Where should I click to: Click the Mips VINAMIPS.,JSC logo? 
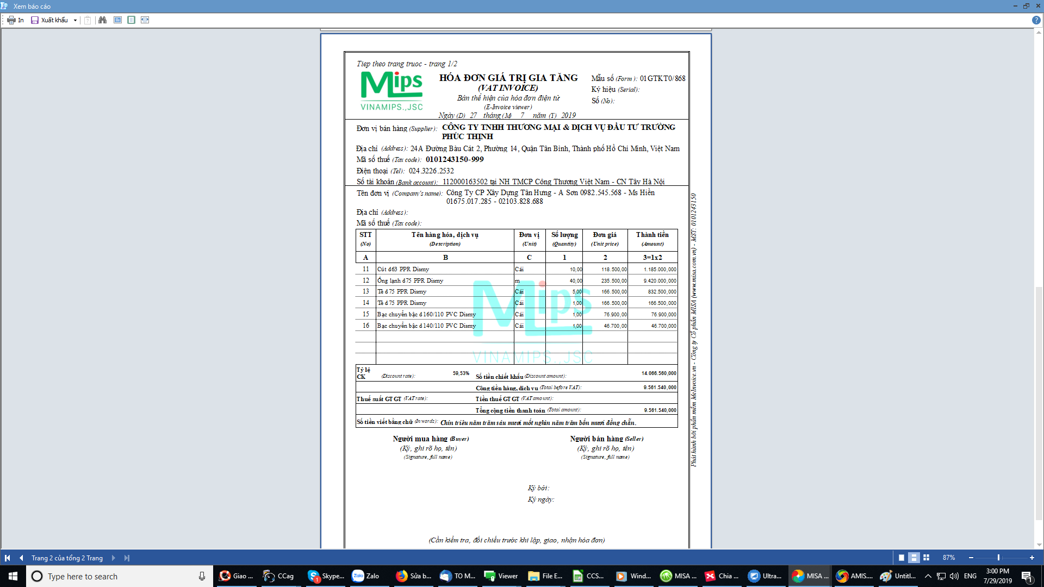391,91
